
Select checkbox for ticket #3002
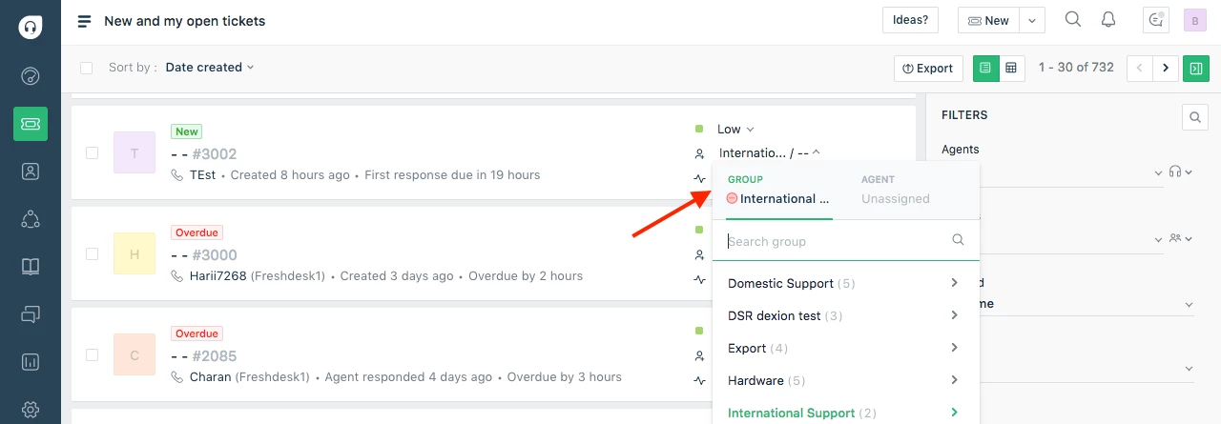[92, 152]
